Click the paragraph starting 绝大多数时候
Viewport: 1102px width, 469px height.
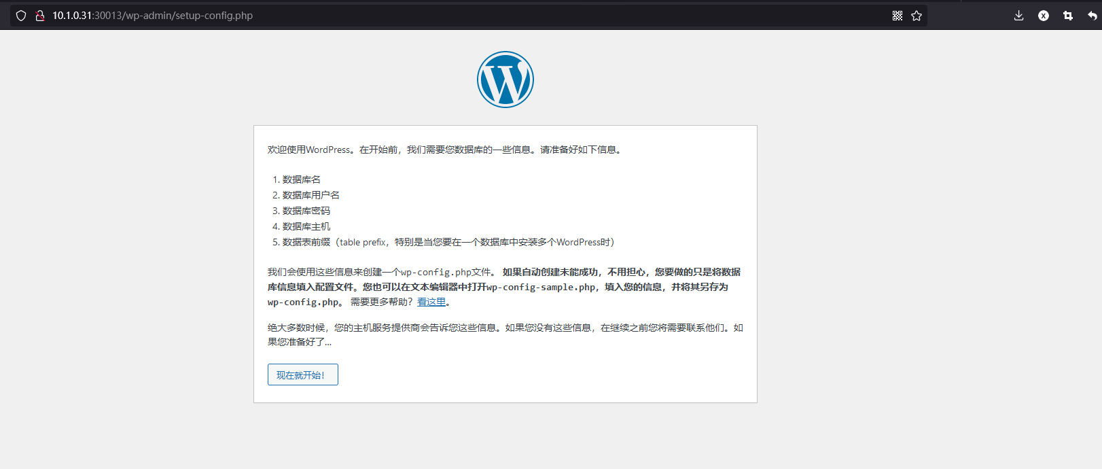click(505, 334)
